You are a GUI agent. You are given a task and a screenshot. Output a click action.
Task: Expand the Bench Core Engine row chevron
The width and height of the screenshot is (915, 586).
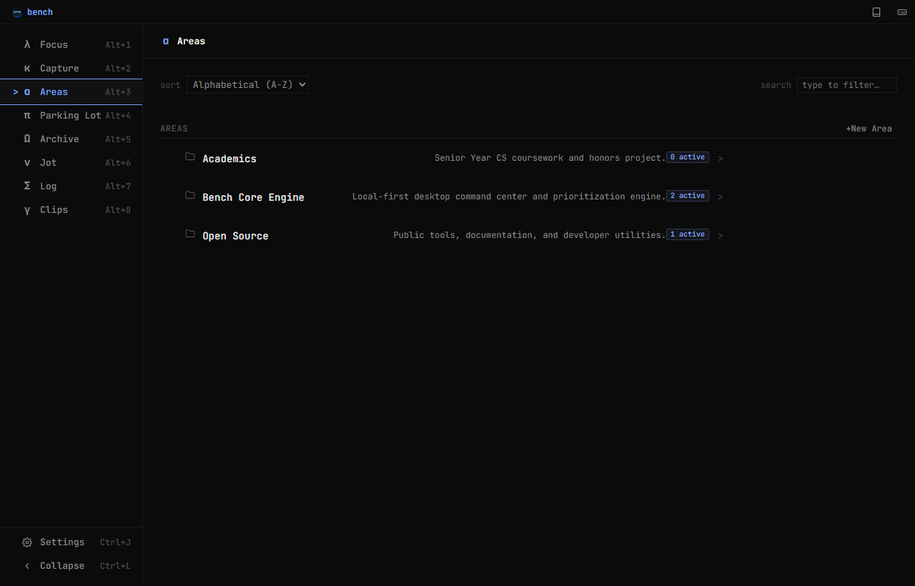[x=721, y=197]
